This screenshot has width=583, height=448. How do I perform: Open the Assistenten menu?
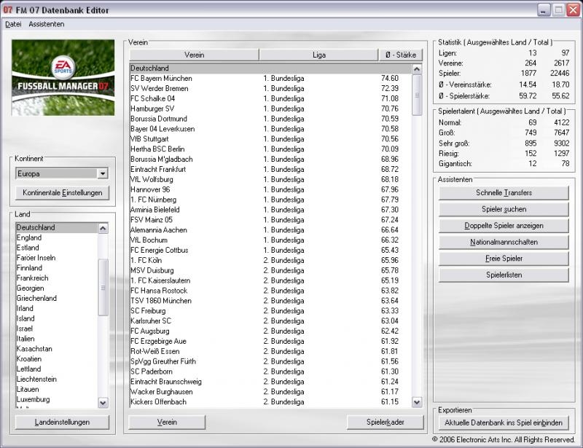[47, 24]
